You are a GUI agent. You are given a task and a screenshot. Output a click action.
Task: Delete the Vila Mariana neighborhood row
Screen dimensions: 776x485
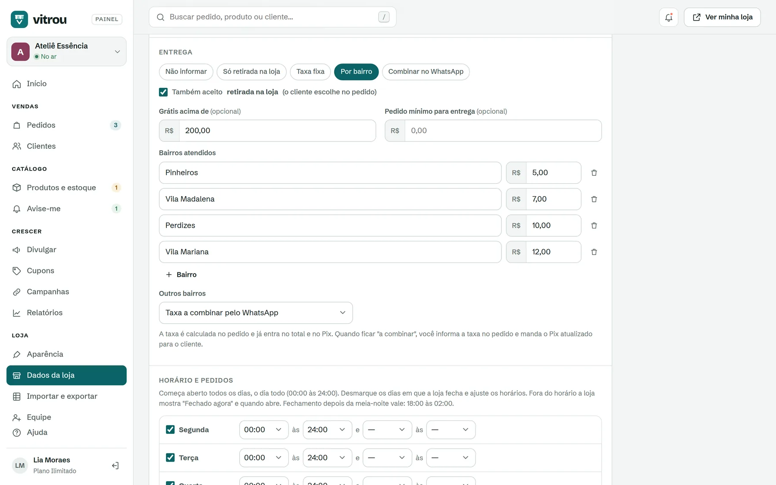tap(594, 252)
